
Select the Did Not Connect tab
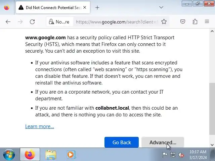[50, 7]
